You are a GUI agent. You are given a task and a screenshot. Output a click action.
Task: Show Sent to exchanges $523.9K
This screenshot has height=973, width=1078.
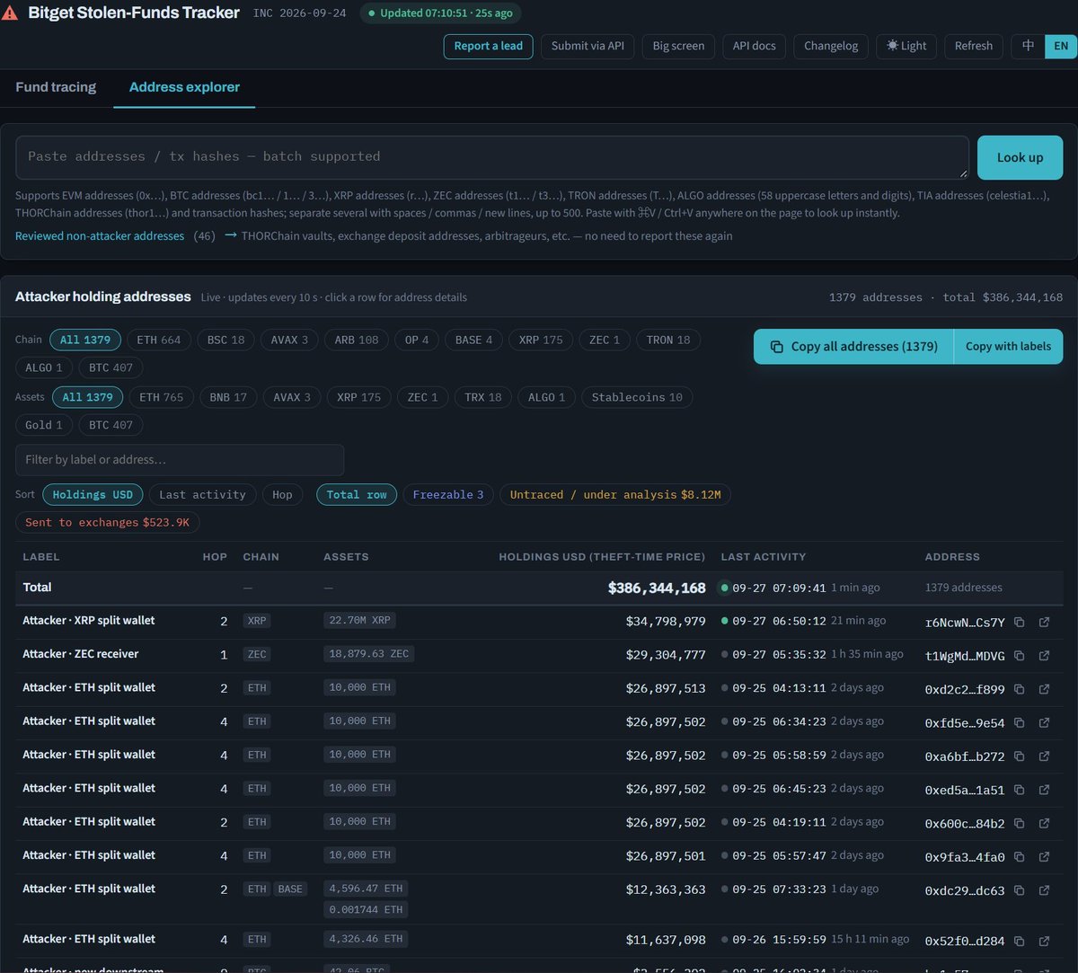point(107,522)
